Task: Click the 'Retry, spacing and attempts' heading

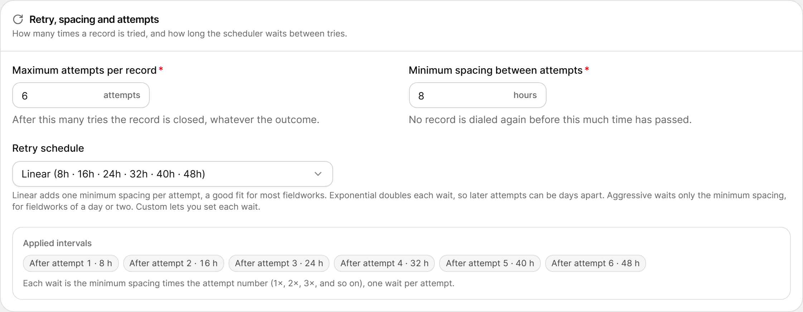Action: click(94, 19)
